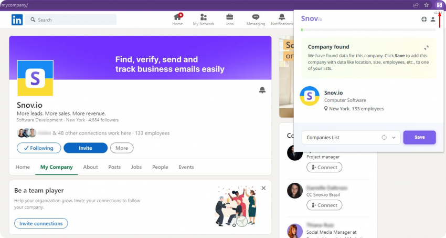The height and width of the screenshot is (238, 446).
Task: Click the LinkedIn Search field
Action: (71, 19)
